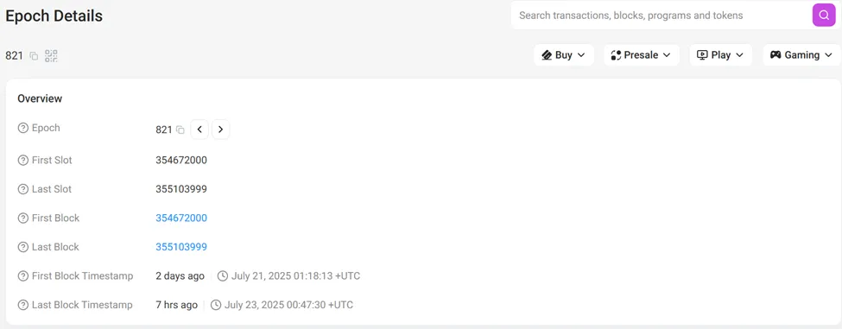842x329 pixels.
Task: Focus the search transactions input field
Action: (662, 16)
